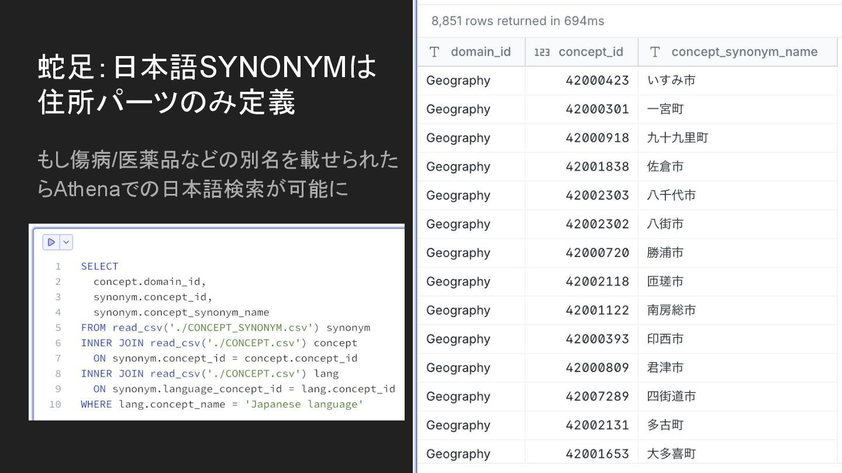
Task: Select the cell 南房総市
Action: (738, 310)
